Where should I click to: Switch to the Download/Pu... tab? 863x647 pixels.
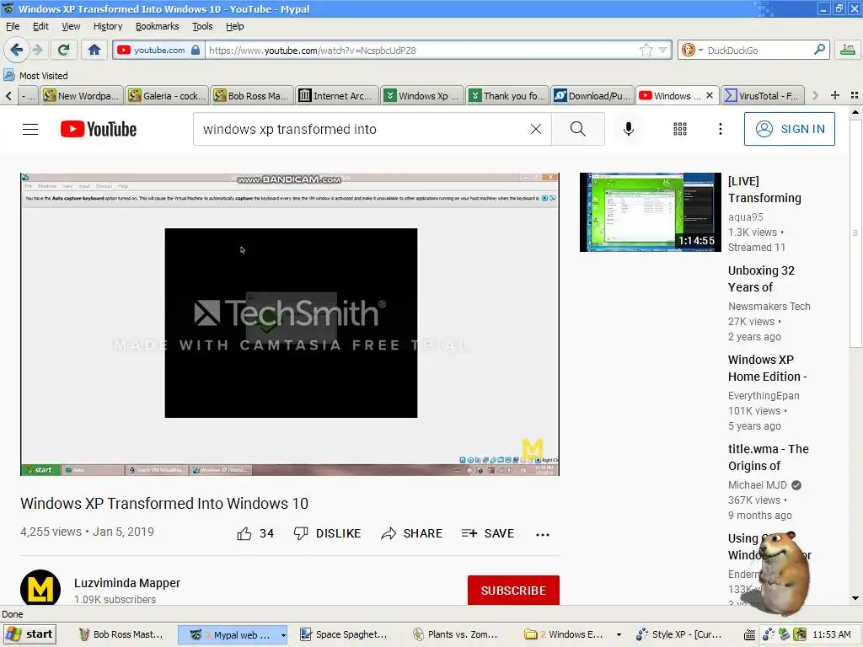point(592,96)
